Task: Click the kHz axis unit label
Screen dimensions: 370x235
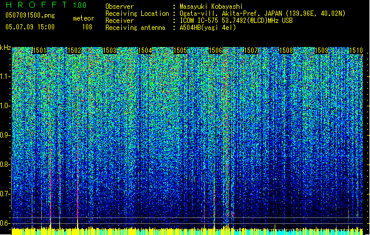Action: pos(5,48)
